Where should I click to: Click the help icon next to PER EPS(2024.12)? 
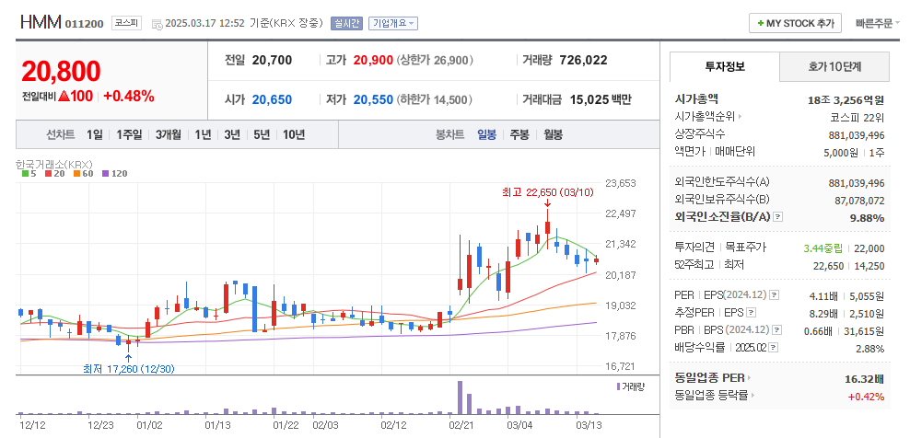tap(775, 296)
